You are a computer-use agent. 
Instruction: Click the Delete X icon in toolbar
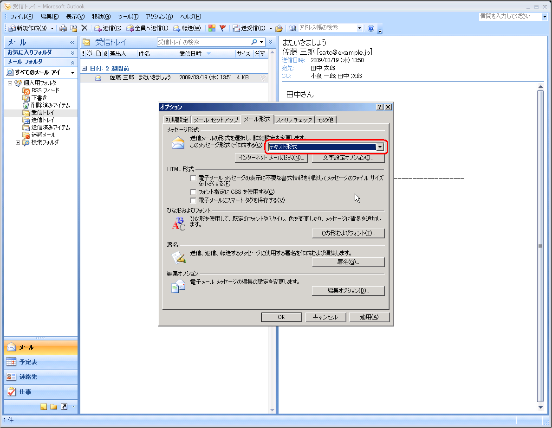coord(84,28)
